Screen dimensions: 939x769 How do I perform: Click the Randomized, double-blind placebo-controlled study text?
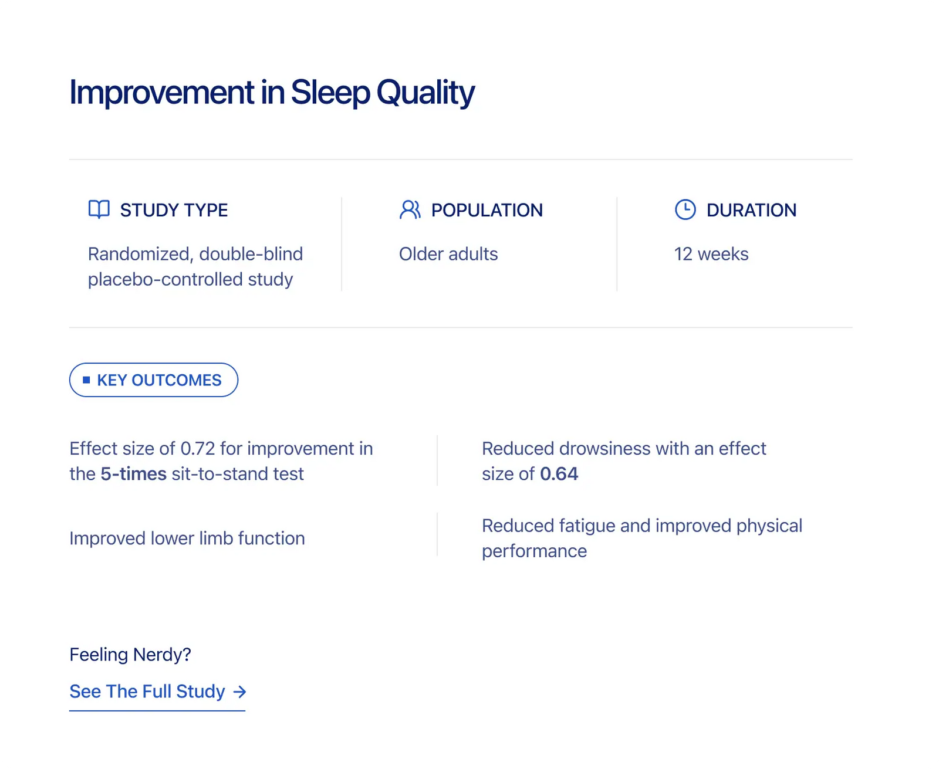point(195,266)
